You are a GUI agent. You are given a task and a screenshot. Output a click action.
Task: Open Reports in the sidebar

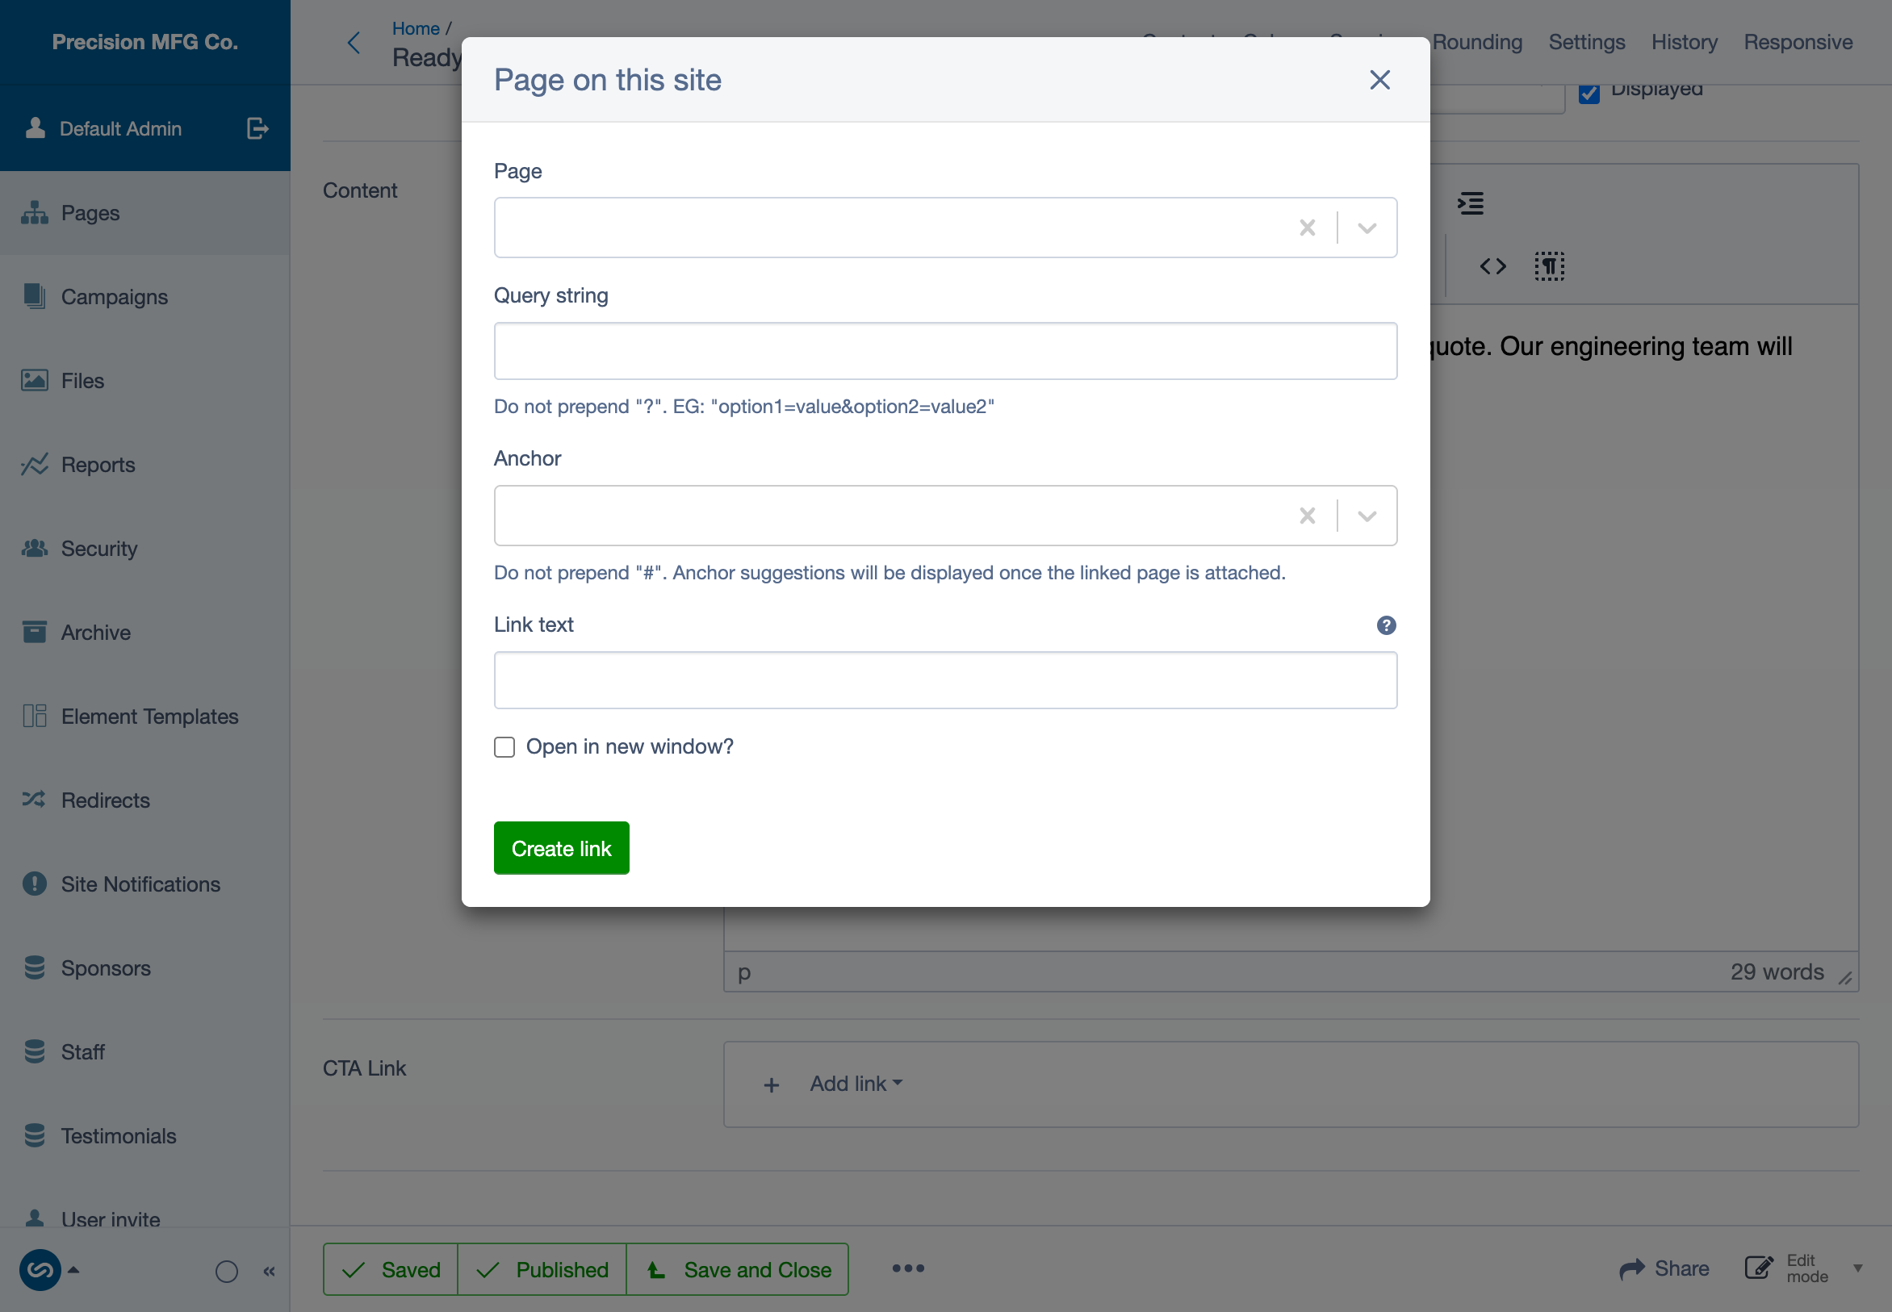(144, 465)
